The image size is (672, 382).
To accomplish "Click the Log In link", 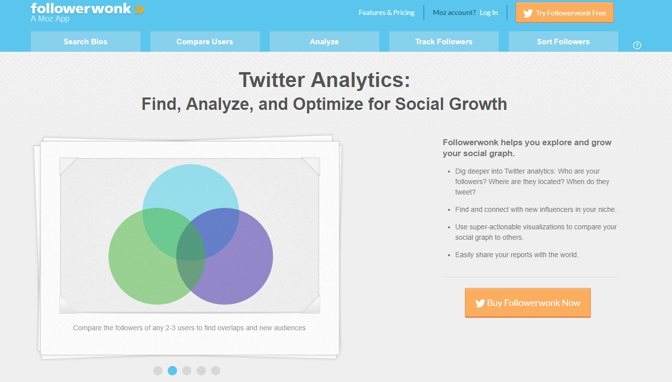I will click(488, 12).
